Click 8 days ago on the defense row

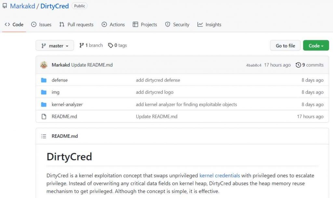click(313, 80)
